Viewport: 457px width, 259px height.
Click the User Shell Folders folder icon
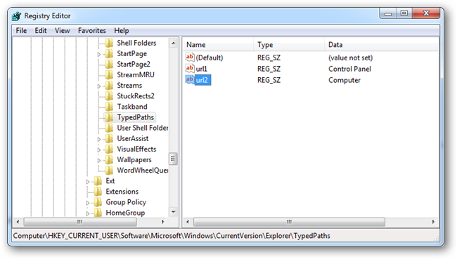coord(109,128)
